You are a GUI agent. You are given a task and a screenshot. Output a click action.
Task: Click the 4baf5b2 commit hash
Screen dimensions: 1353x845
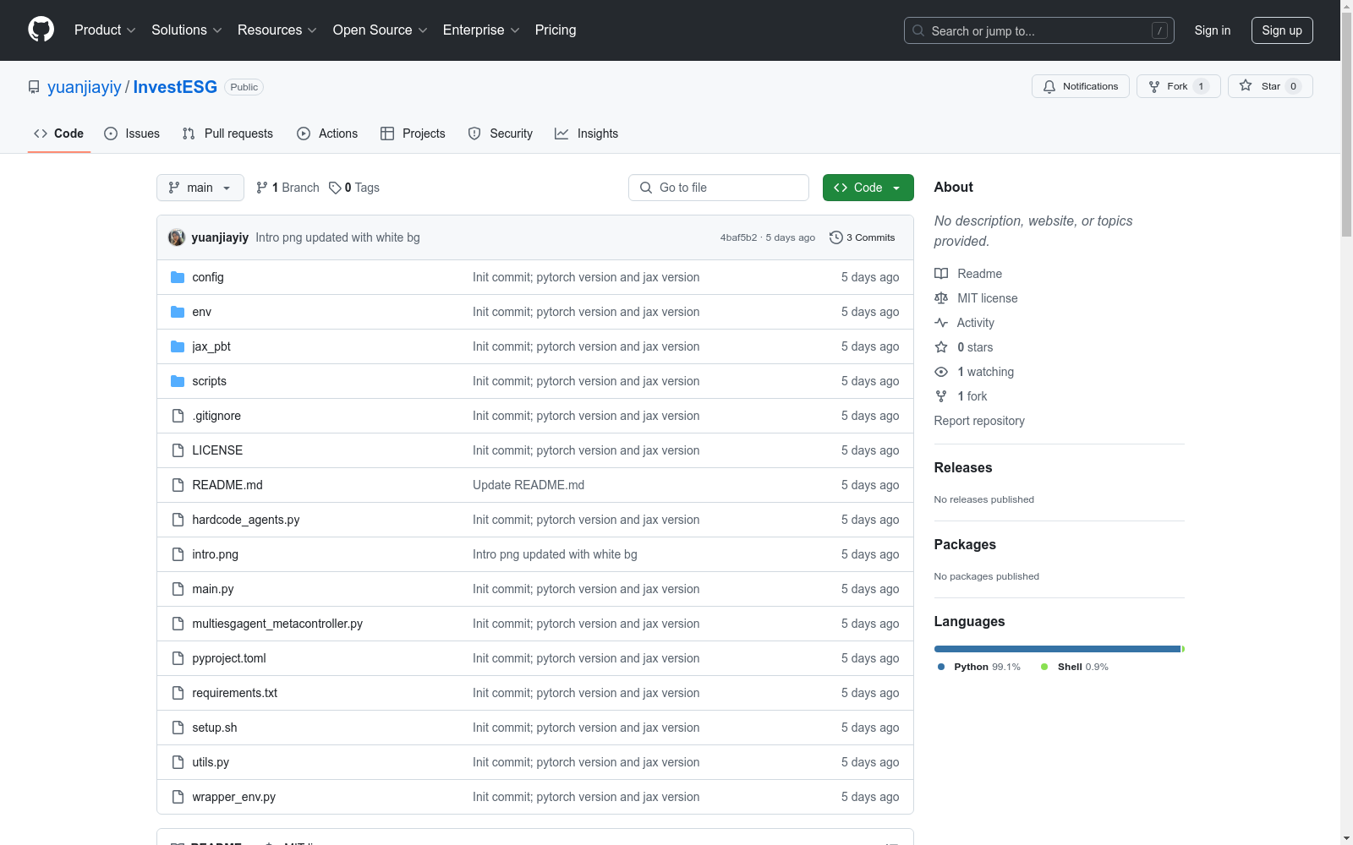coord(738,237)
